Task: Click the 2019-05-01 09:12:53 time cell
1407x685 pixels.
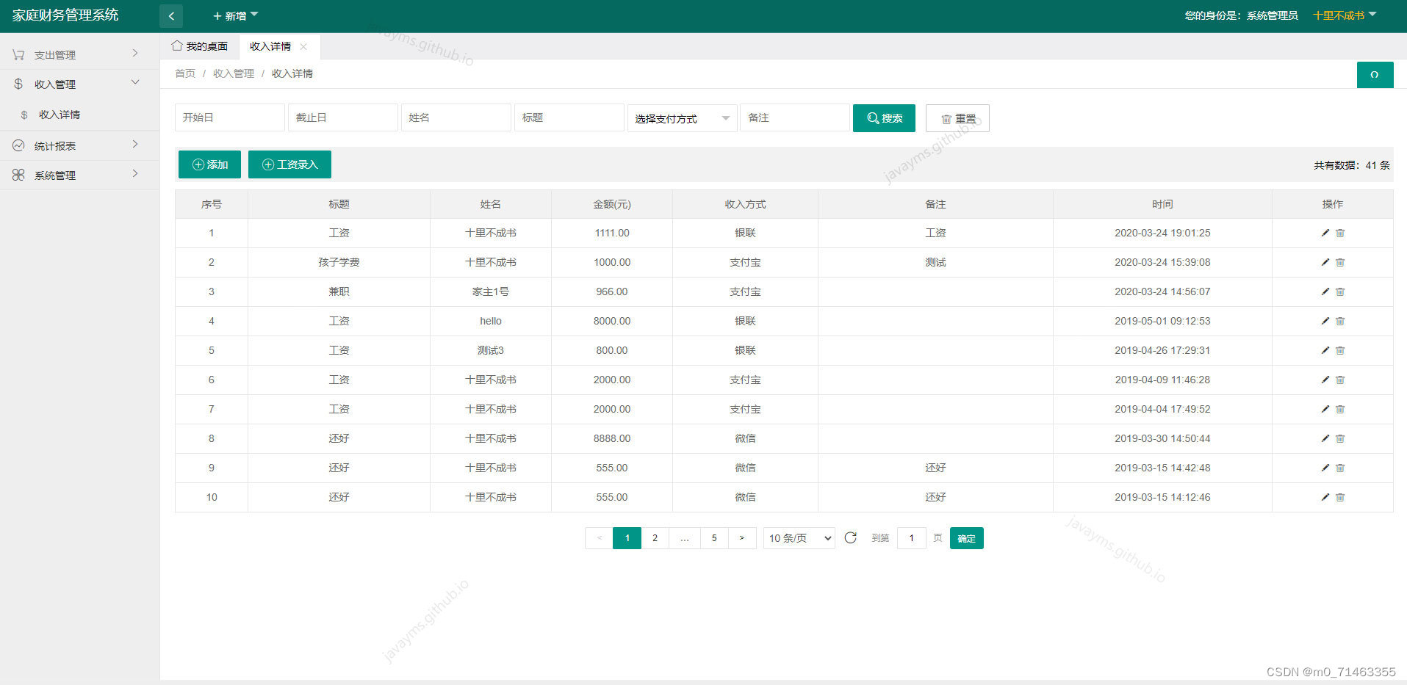Action: coord(1162,321)
